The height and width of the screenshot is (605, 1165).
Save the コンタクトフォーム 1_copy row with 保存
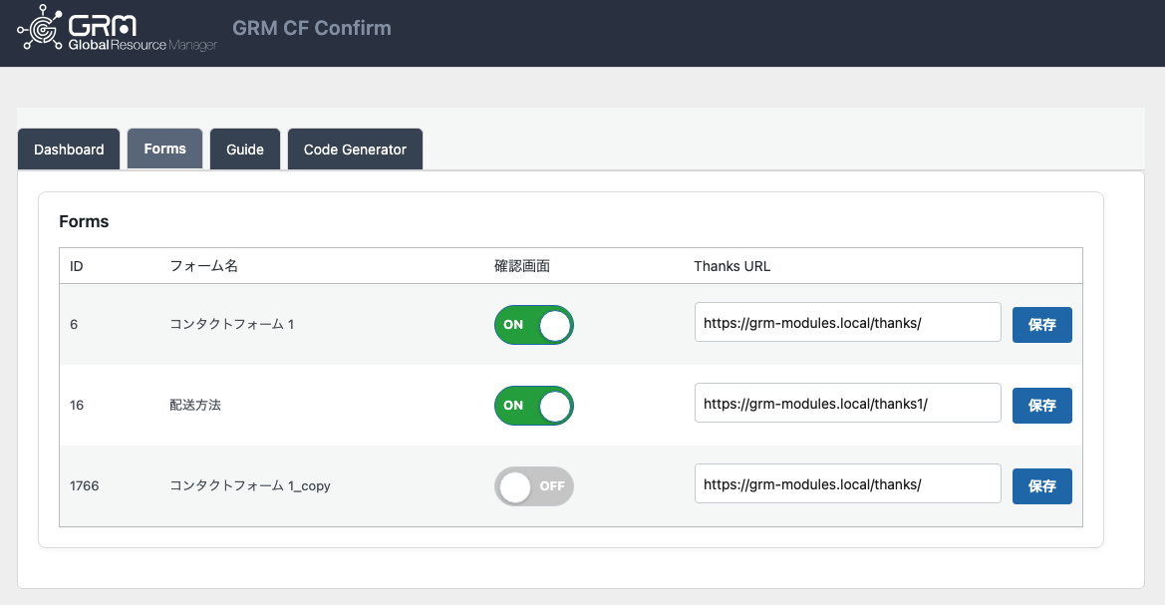[x=1041, y=486]
